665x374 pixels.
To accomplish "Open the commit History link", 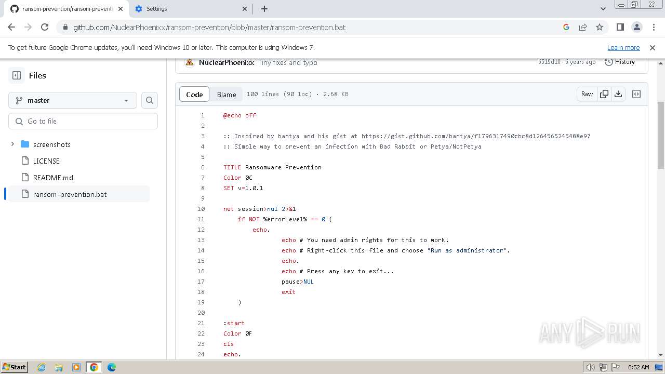I will coord(620,62).
